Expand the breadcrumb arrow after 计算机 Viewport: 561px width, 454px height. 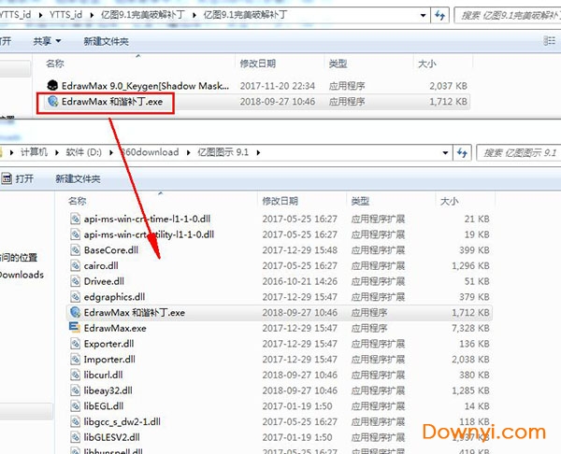coord(57,152)
